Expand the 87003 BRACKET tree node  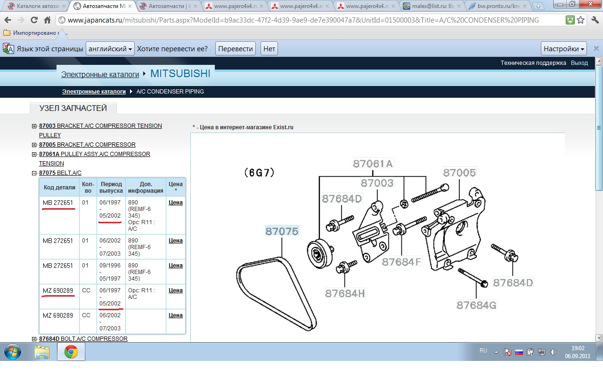pos(34,126)
